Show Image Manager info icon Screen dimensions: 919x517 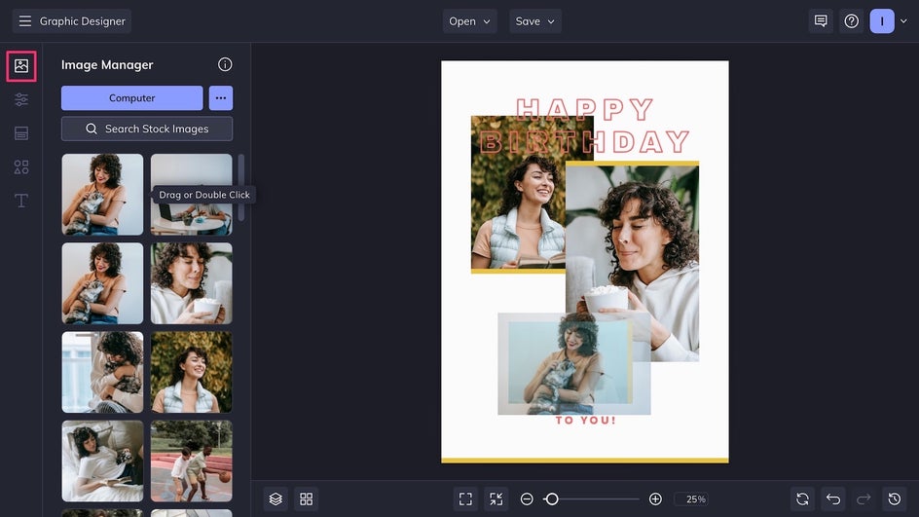point(225,64)
